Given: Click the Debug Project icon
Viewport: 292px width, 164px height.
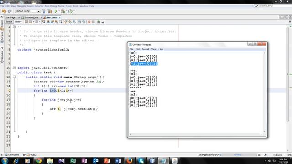Looking at the screenshot, I should (x=63, y=11).
